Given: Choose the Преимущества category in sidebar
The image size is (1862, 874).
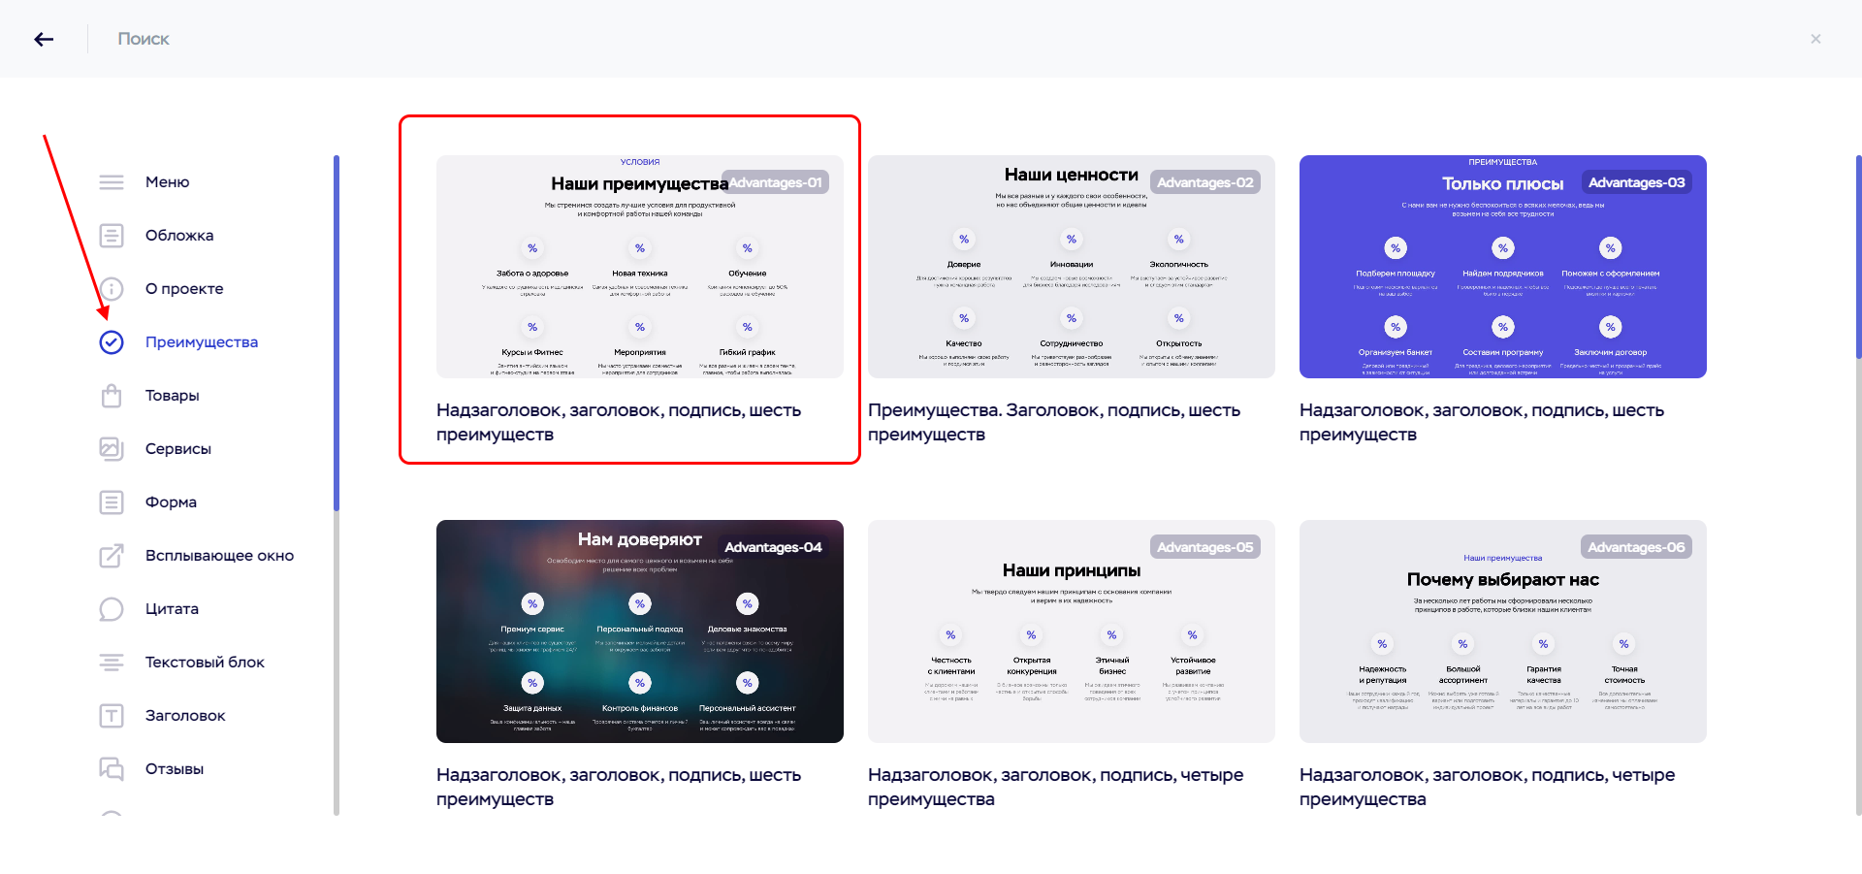Looking at the screenshot, I should 202,342.
